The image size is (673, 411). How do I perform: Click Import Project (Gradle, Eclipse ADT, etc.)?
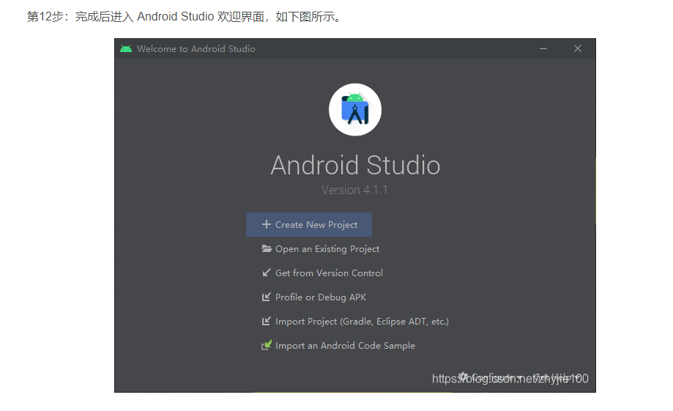[x=355, y=321]
